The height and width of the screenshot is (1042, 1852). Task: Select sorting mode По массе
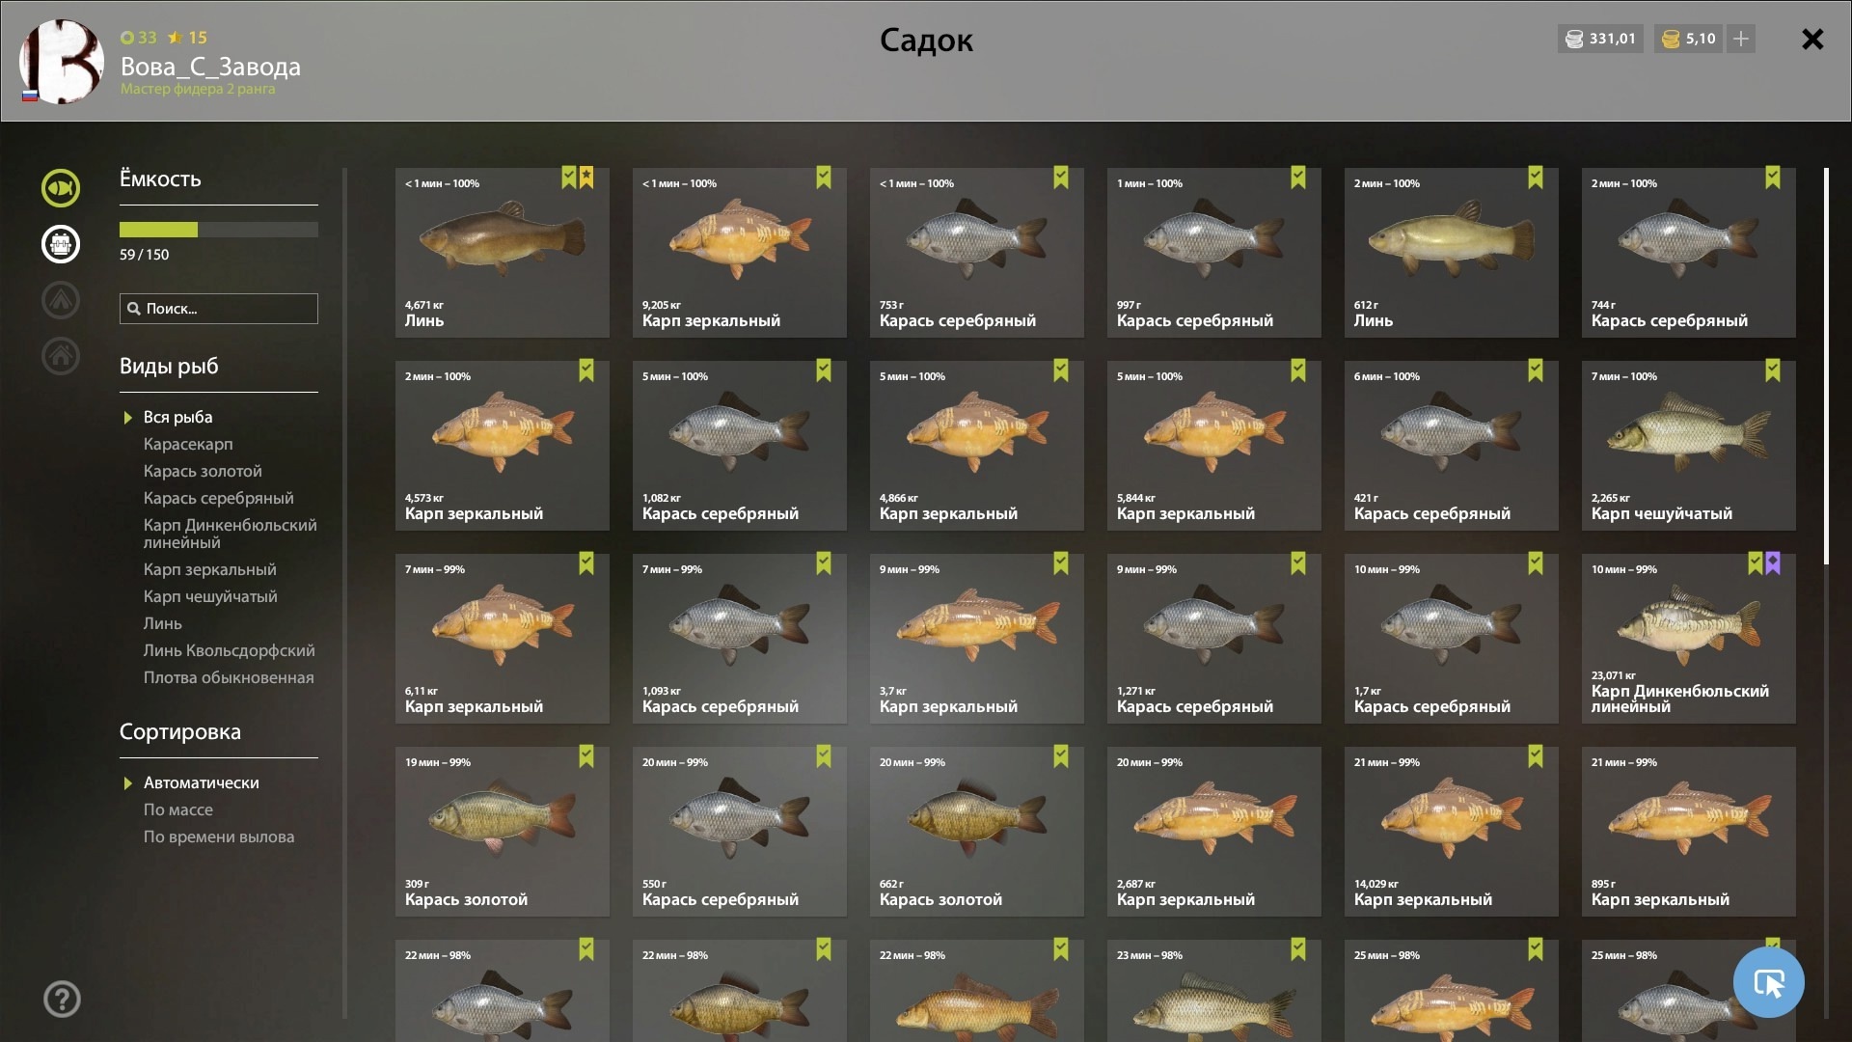pos(178,810)
